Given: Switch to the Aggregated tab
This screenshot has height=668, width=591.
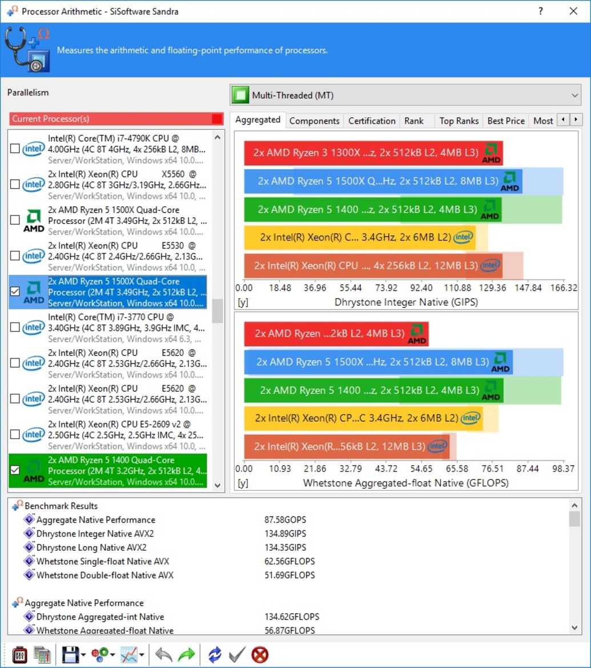Looking at the screenshot, I should [x=258, y=120].
